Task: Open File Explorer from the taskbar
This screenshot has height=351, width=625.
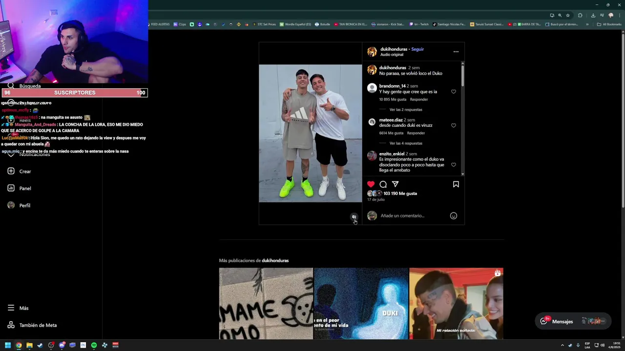Action: (29, 345)
